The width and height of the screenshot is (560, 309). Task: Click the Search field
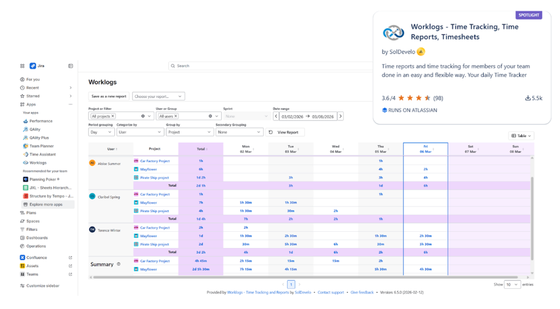(270, 66)
